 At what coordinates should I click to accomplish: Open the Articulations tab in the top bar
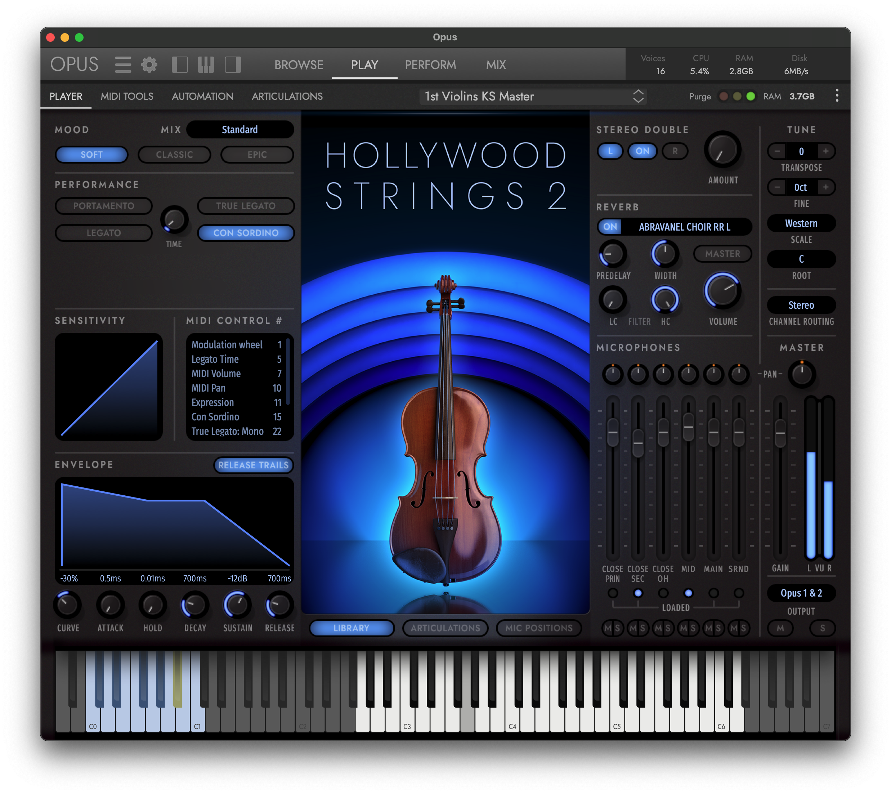287,96
